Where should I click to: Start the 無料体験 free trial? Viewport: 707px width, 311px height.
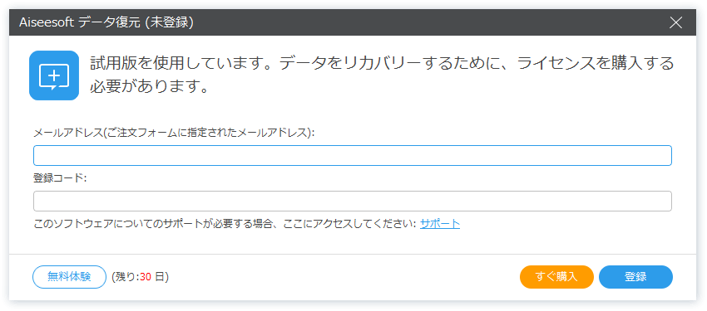click(x=69, y=276)
